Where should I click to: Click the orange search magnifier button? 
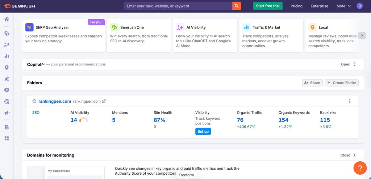(x=237, y=6)
